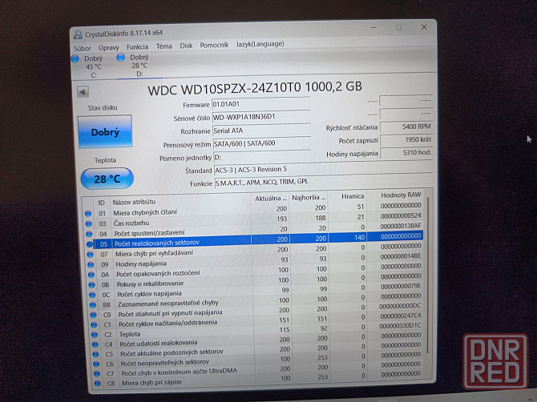Click the status dot of attribute 07
This screenshot has height=402, width=537.
90,255
